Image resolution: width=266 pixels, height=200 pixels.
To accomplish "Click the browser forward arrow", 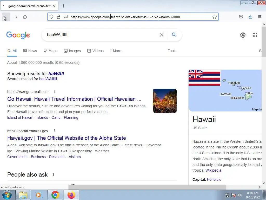I will [16, 17].
